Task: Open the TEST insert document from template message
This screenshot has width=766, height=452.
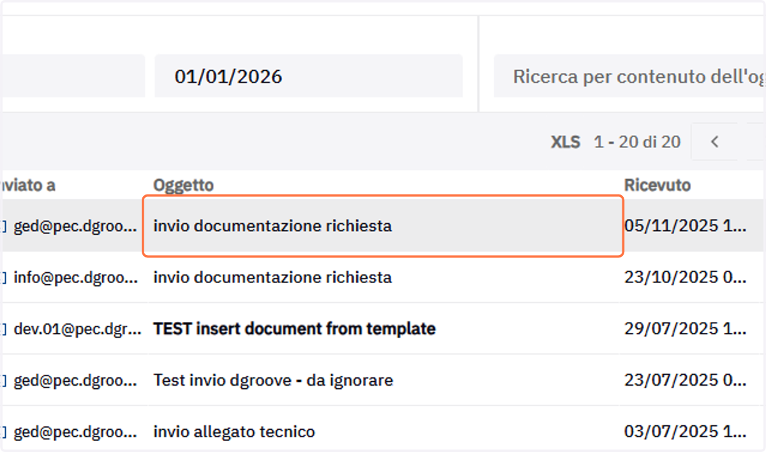Action: pyautogui.click(x=294, y=329)
